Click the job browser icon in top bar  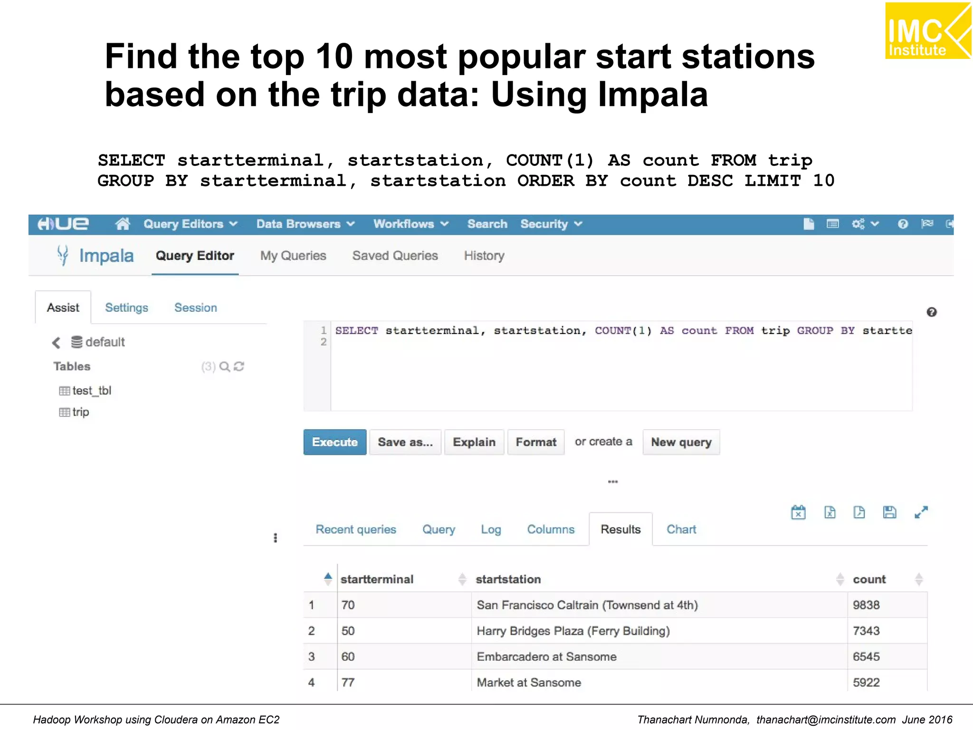(x=832, y=224)
